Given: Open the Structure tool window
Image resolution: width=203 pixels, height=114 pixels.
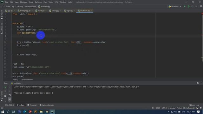Looking at the screenshot, I should pyautogui.click(x=2, y=28).
